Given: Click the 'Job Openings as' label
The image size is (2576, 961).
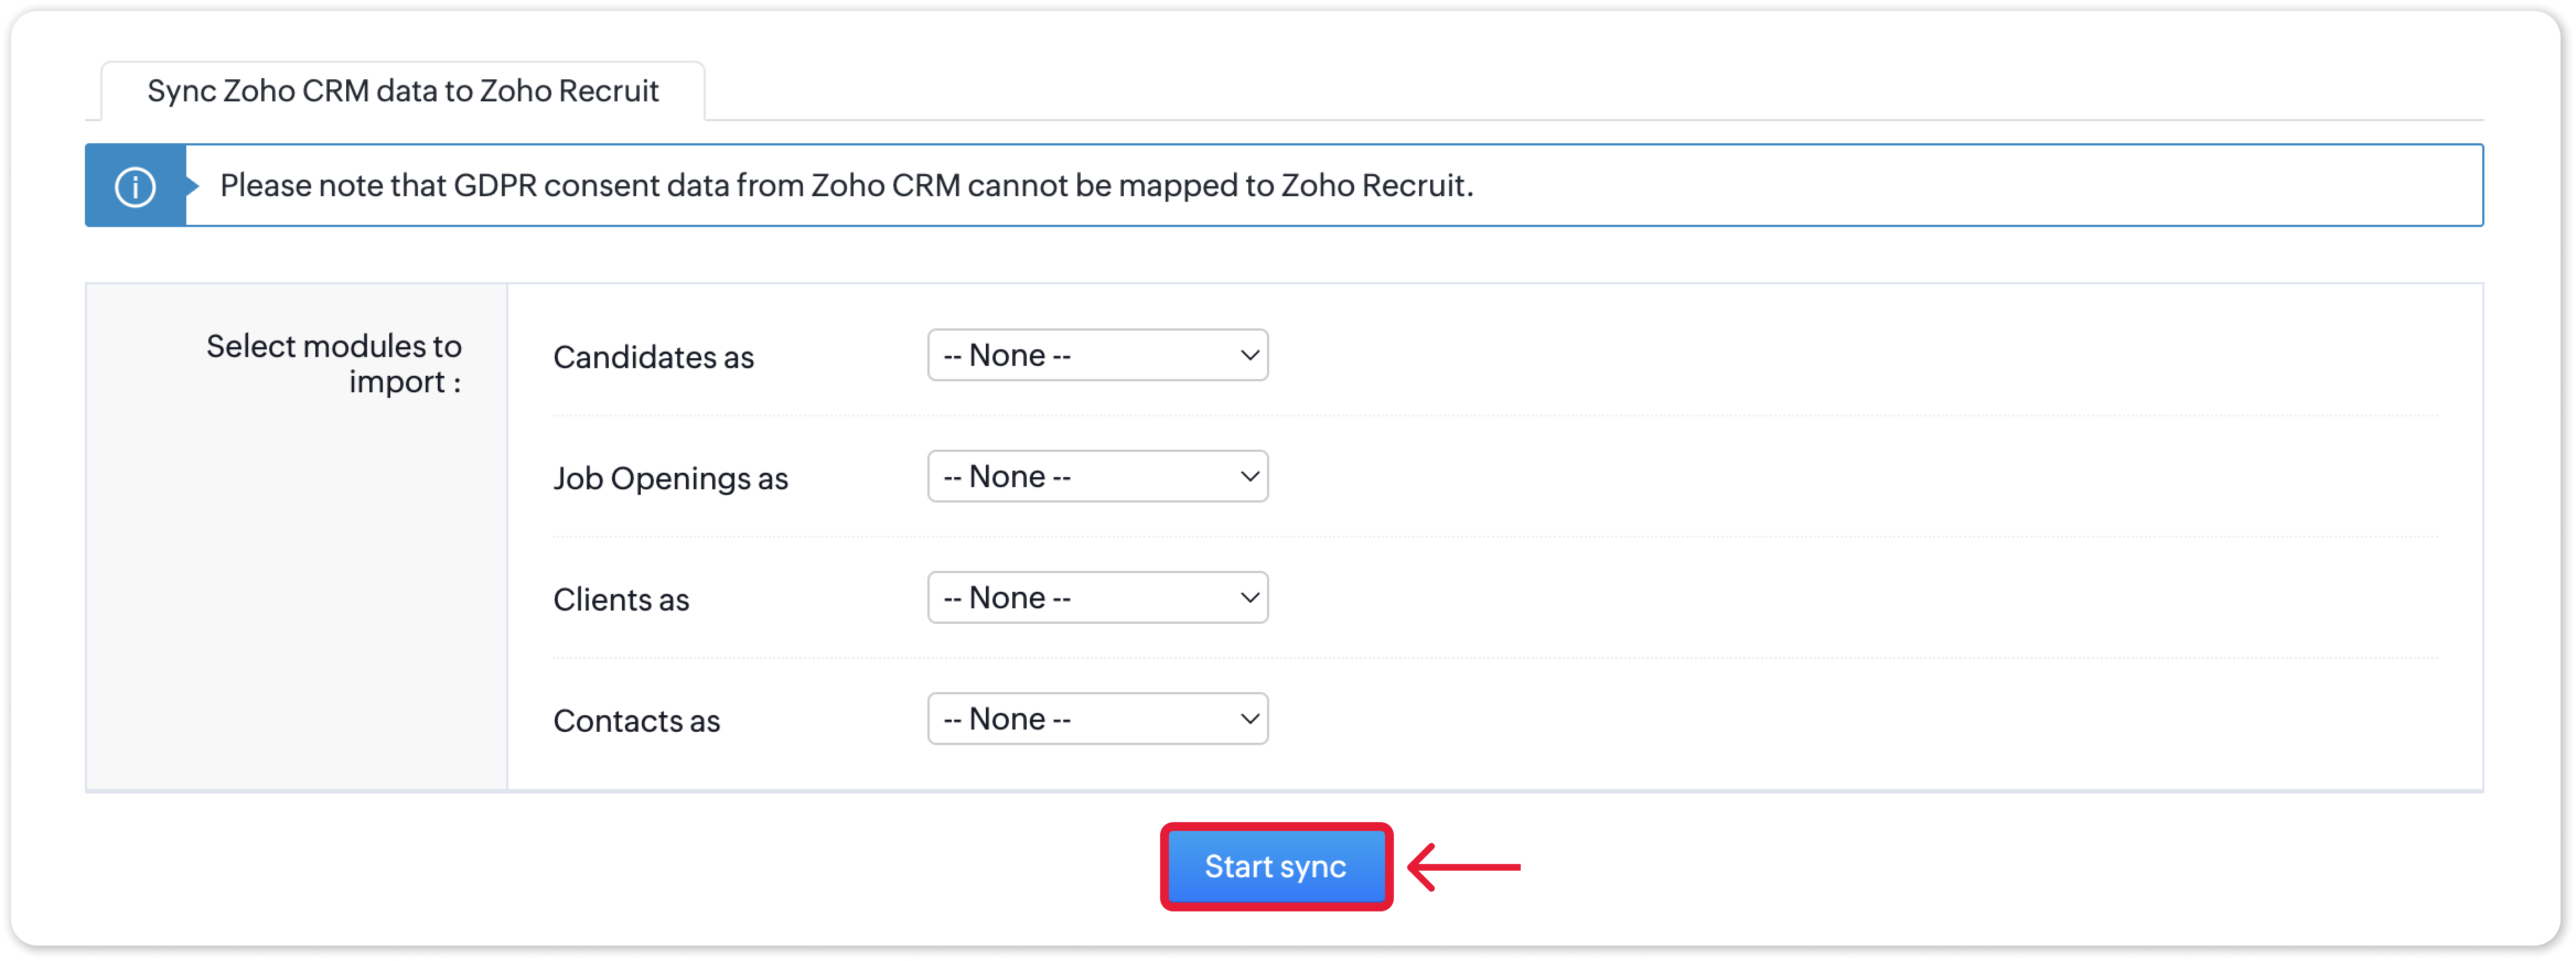Looking at the screenshot, I should point(670,478).
